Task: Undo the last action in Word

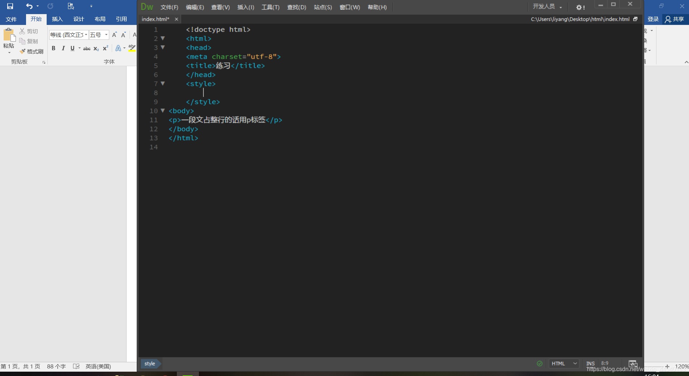Action: click(29, 6)
